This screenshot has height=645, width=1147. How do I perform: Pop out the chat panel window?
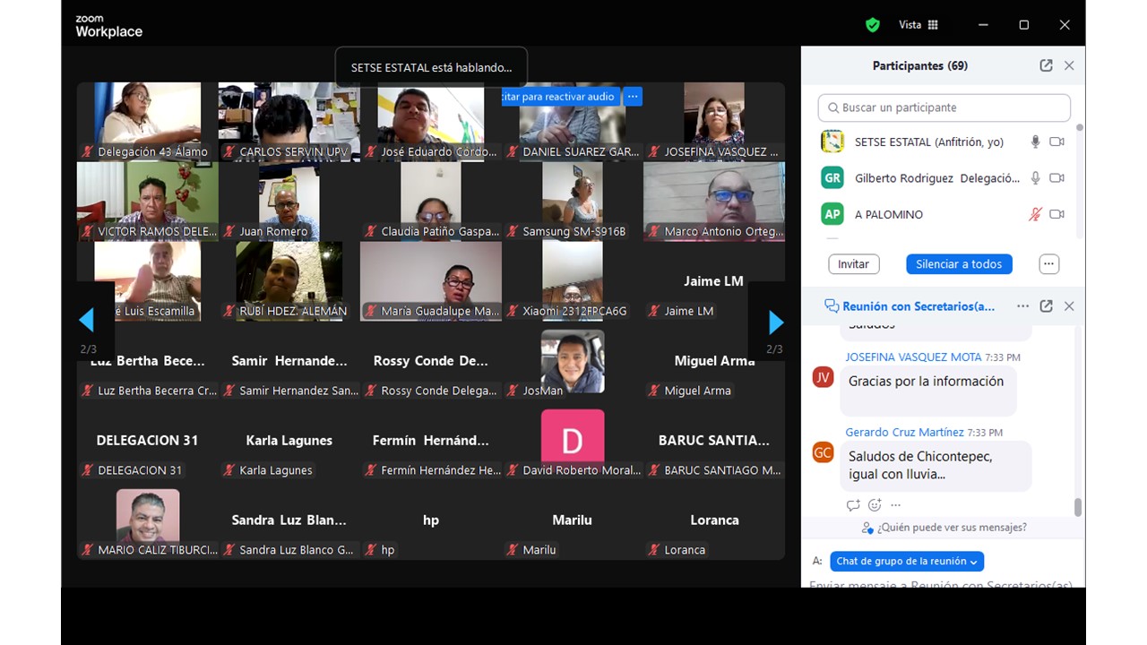[x=1046, y=306]
